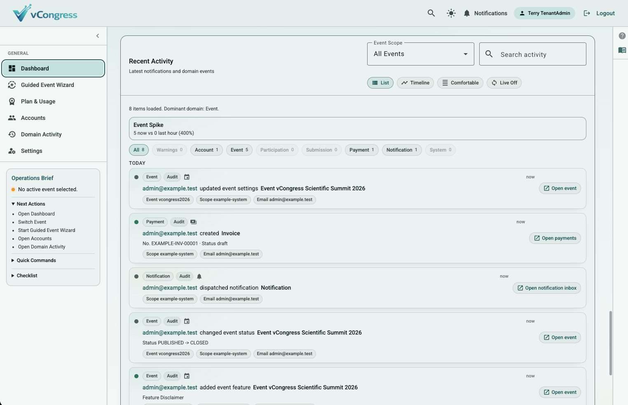Viewport: 628px width, 405px height.
Task: Toggle the light/dark theme sun icon
Action: [x=451, y=13]
